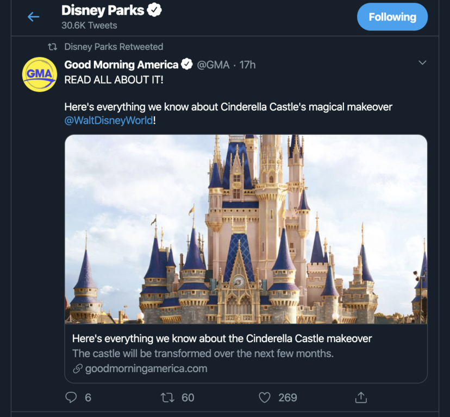Click the chain link icon in card

click(x=77, y=369)
